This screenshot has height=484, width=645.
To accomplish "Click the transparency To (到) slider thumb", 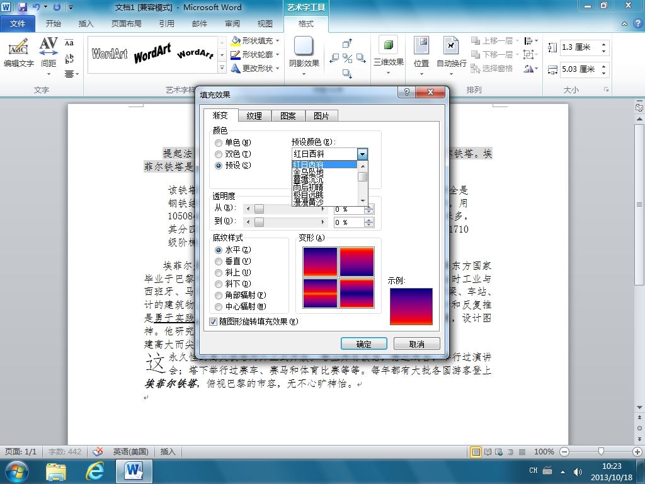I will click(x=259, y=222).
